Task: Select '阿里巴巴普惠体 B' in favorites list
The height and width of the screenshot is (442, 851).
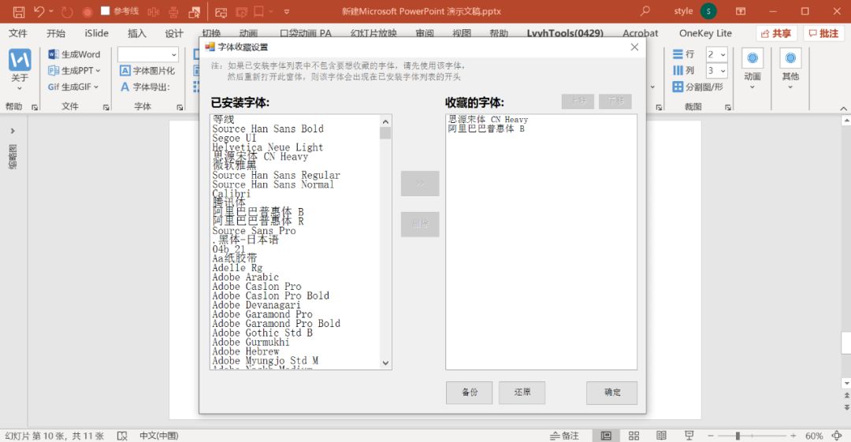Action: pyautogui.click(x=486, y=128)
